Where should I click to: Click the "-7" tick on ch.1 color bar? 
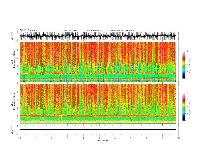tap(187, 79)
